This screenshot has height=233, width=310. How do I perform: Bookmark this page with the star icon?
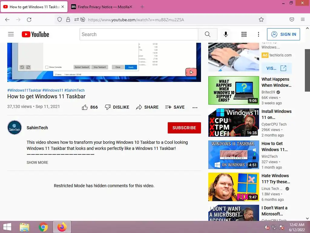pyautogui.click(x=261, y=19)
